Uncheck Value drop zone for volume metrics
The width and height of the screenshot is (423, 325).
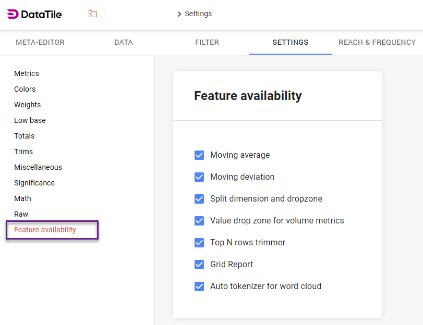199,221
